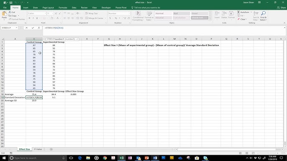This screenshot has height=161, width=287.
Task: Open Clipboard group dialog launcher
Action: 26,23
